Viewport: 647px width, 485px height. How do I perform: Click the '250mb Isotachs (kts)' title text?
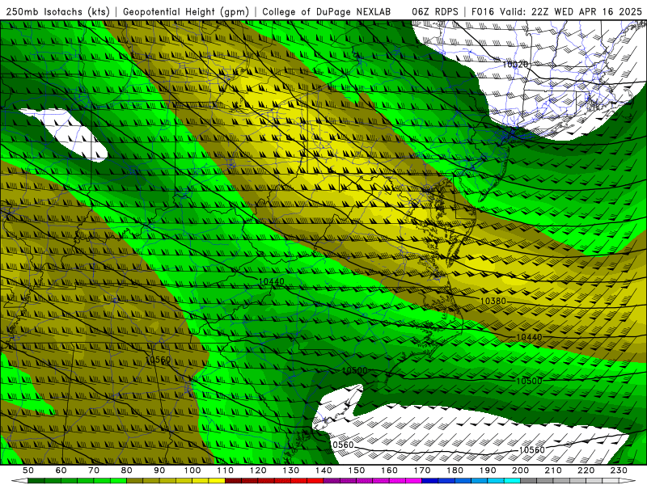tap(58, 11)
